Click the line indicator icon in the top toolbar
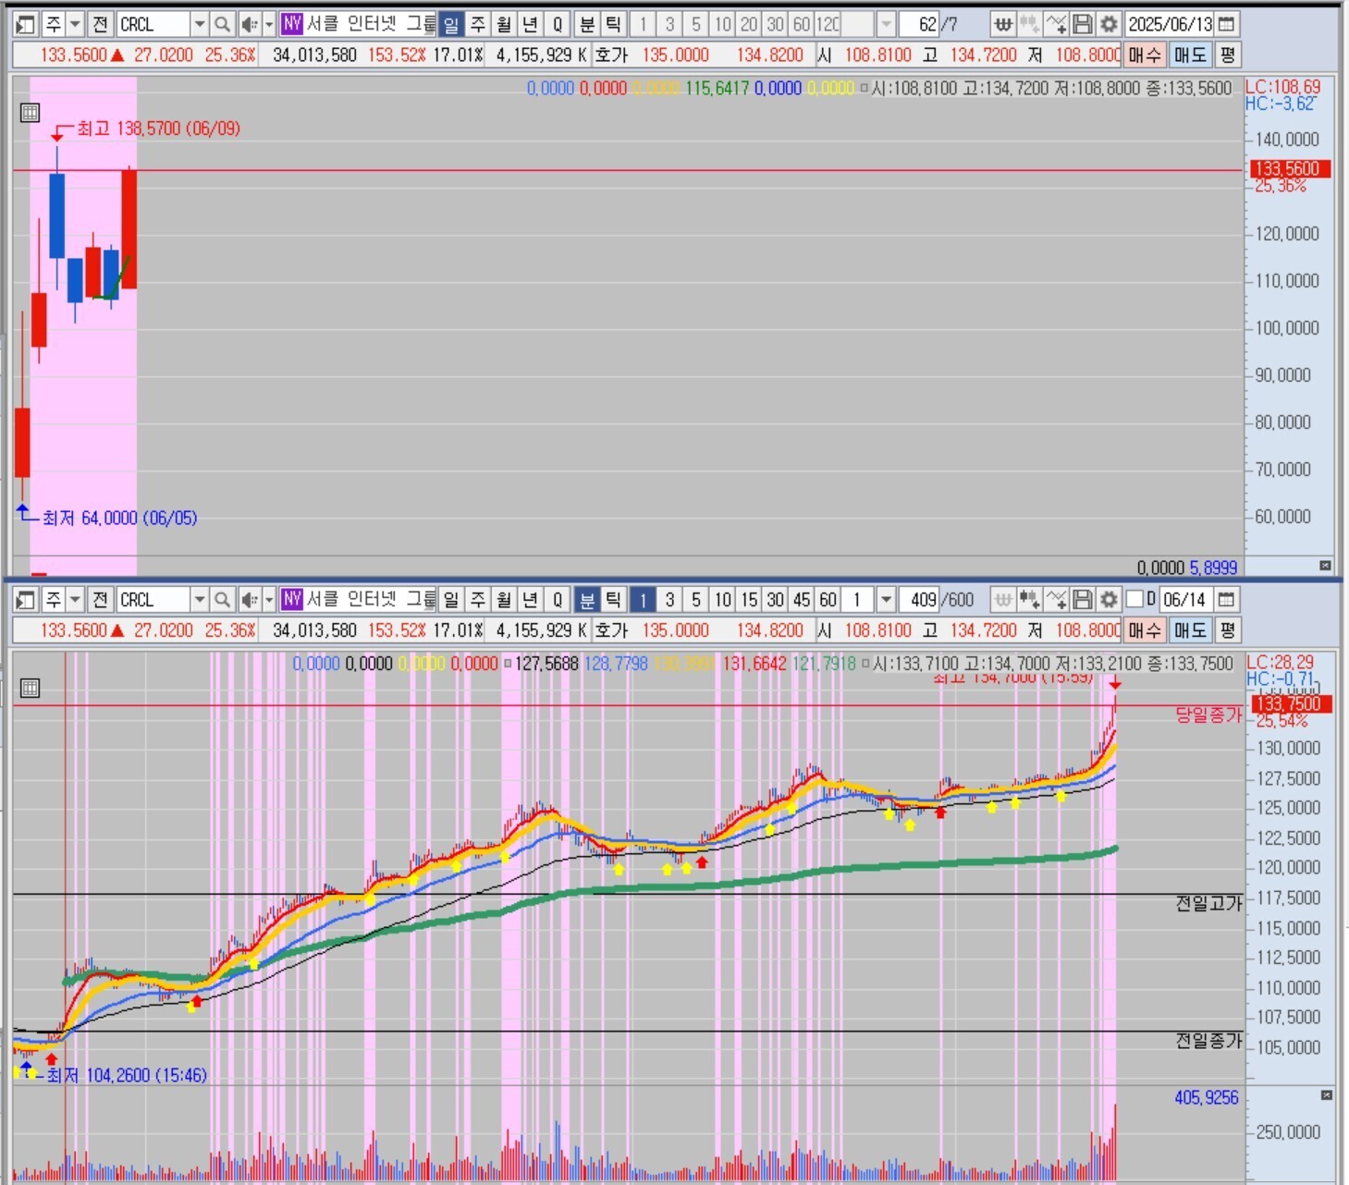This screenshot has height=1185, width=1349. tap(1056, 24)
